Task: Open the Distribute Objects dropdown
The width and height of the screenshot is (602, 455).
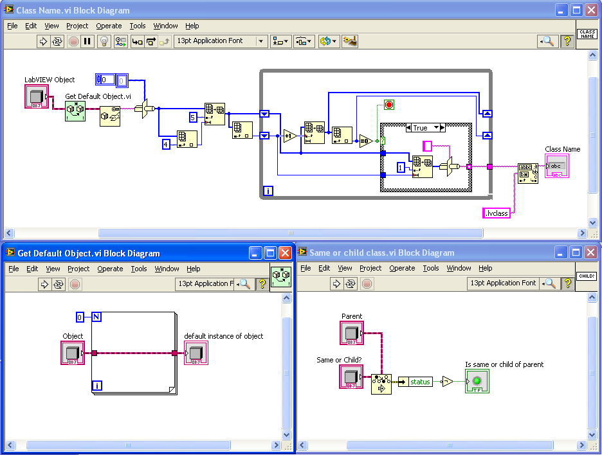Action: click(304, 41)
